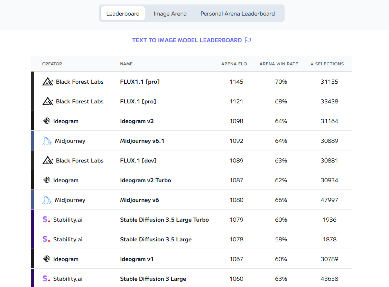Click the # Selections column header
The height and width of the screenshot is (287, 389).
point(327,64)
